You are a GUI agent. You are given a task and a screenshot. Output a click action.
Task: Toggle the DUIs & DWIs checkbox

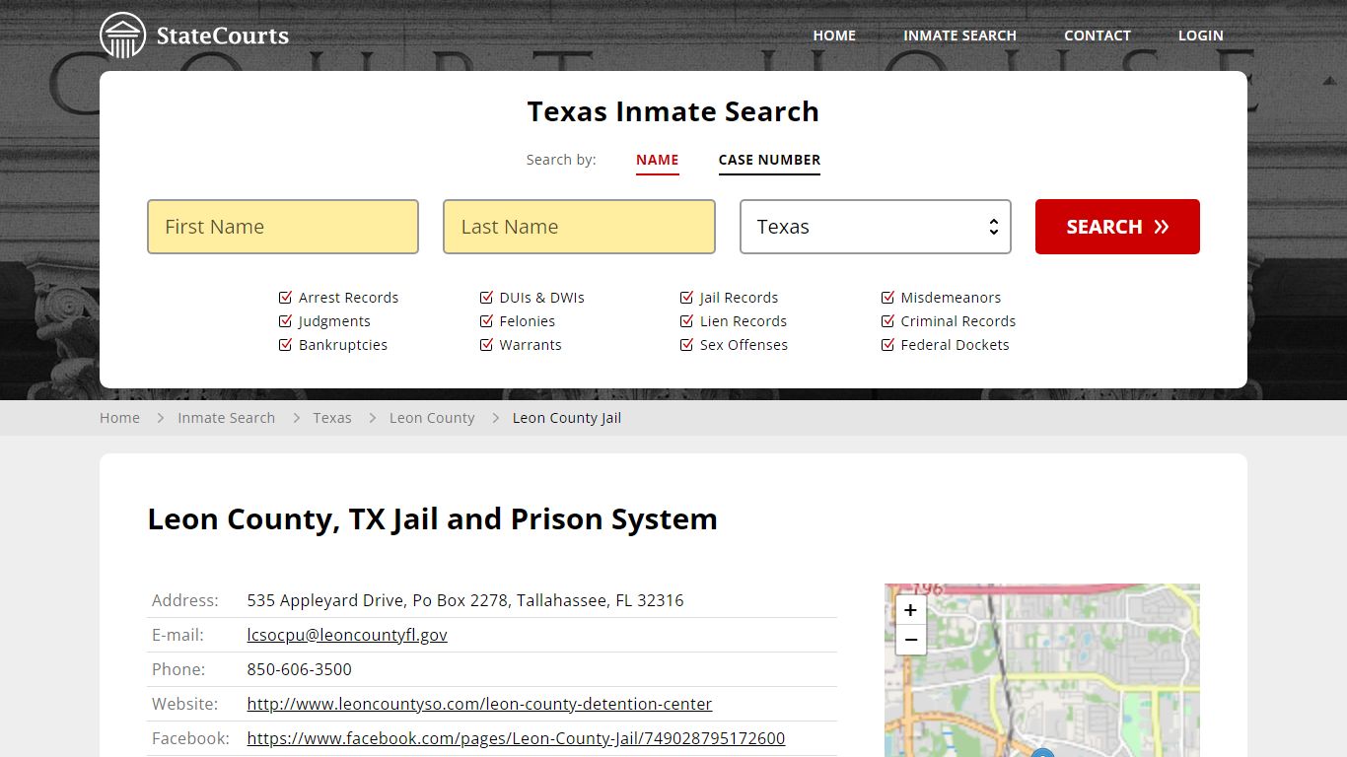point(486,298)
